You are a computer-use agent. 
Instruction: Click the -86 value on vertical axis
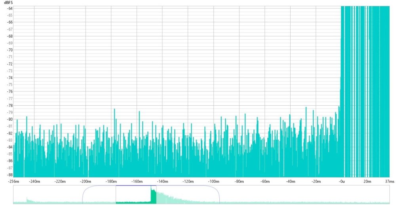pyautogui.click(x=10, y=161)
